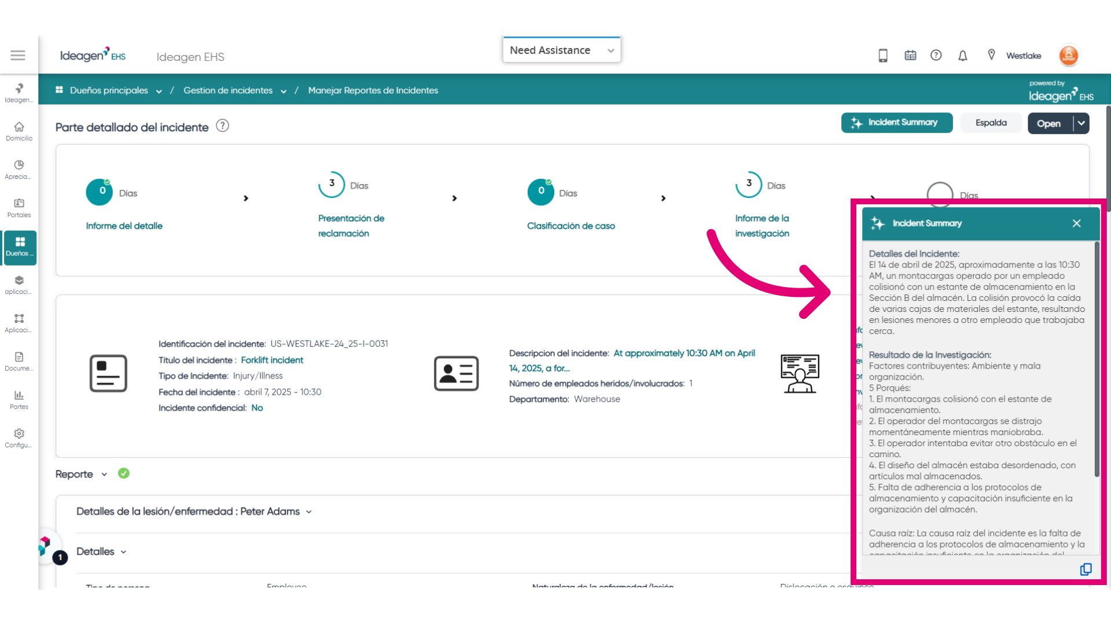Close the Incident Summary panel
The image size is (1111, 625).
[1077, 223]
